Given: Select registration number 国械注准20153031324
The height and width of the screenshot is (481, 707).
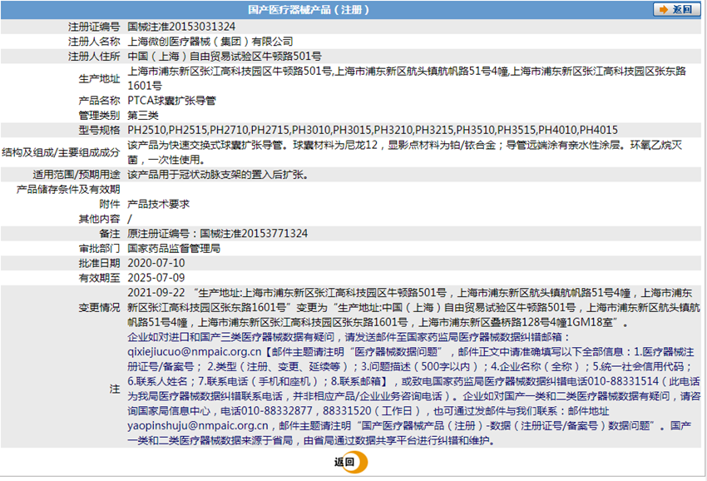Looking at the screenshot, I should 181,27.
